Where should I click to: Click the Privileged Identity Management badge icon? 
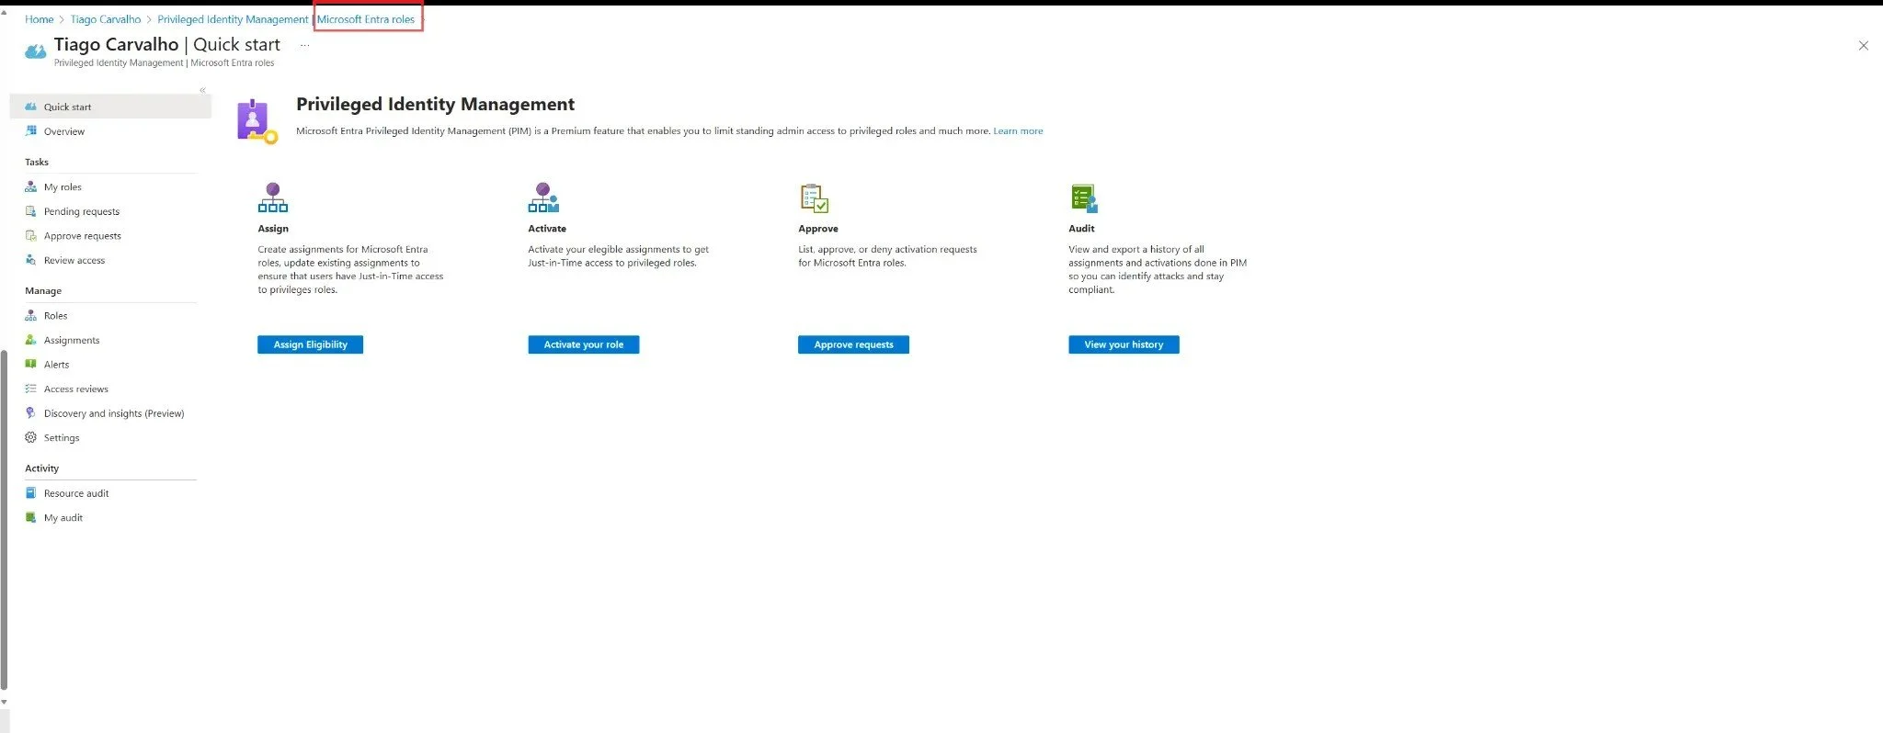pyautogui.click(x=257, y=121)
